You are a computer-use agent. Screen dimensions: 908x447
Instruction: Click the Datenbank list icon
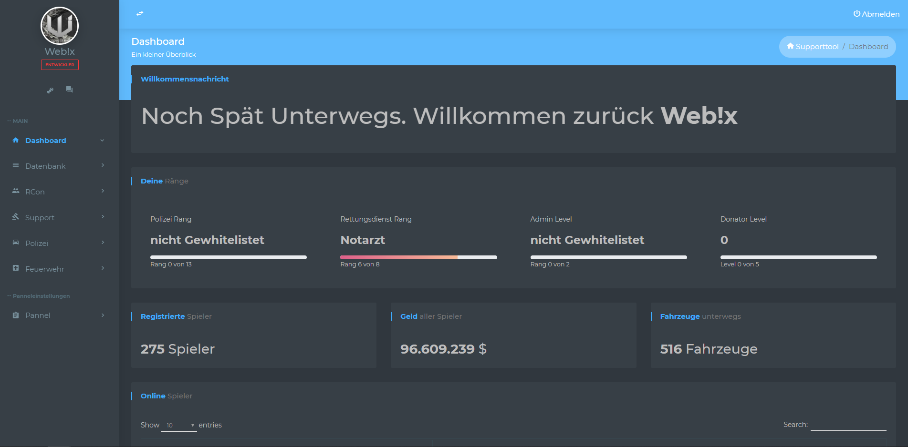click(16, 165)
